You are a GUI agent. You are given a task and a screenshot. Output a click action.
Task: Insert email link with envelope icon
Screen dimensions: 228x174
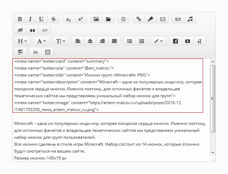point(163,19)
